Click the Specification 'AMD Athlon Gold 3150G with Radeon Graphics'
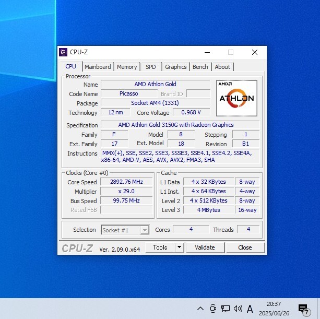This screenshot has height=319, width=320. tap(180, 125)
